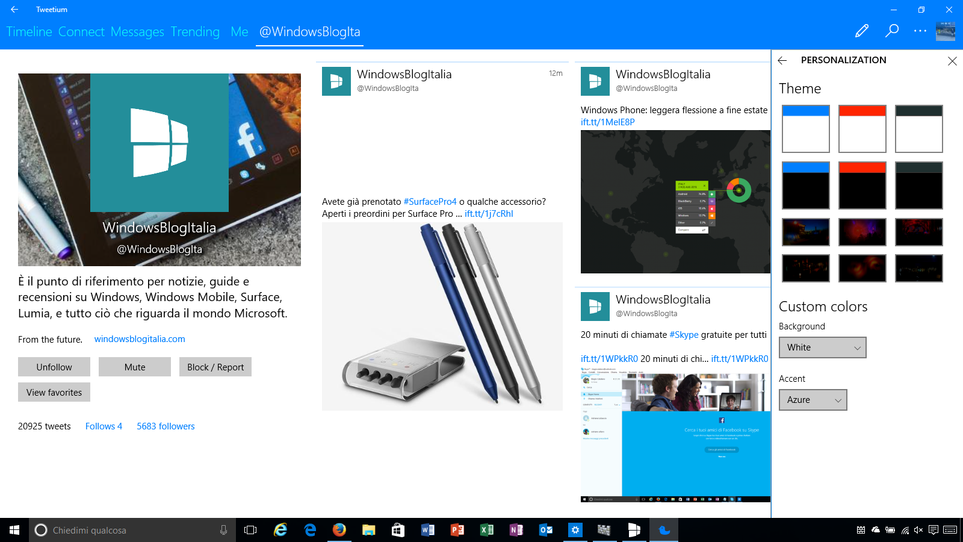Click the #Skype hashtag

point(684,335)
